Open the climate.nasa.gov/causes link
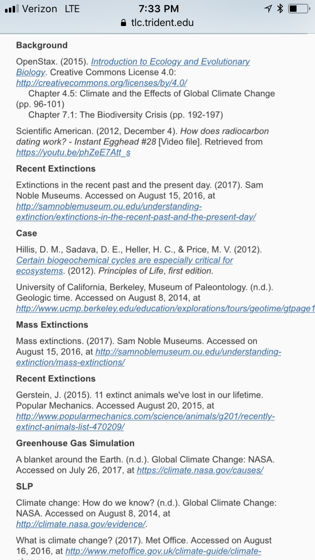The image size is (315, 560). (200, 470)
